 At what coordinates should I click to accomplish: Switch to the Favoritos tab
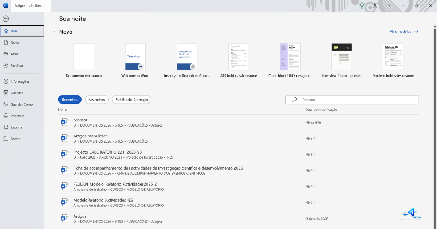(x=97, y=100)
